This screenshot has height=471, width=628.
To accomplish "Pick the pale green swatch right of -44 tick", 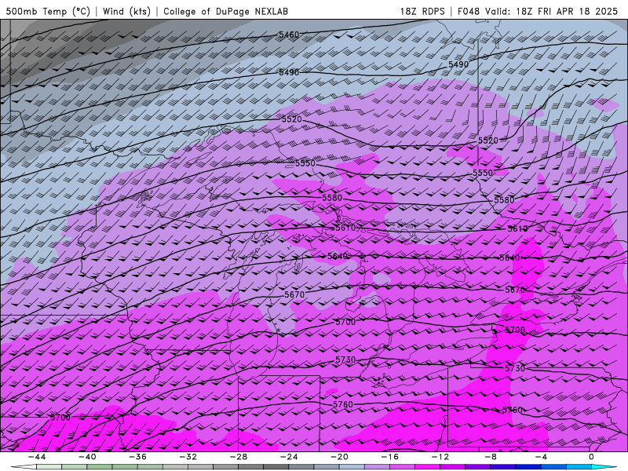I will coord(49,467).
